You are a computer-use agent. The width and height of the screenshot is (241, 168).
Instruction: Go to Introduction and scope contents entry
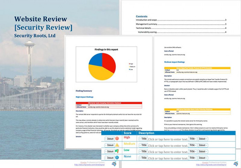coord(146,20)
